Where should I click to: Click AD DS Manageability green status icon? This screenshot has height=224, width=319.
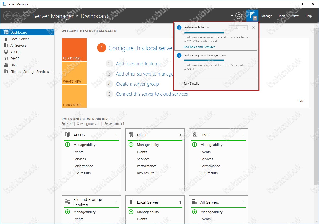[67, 145]
